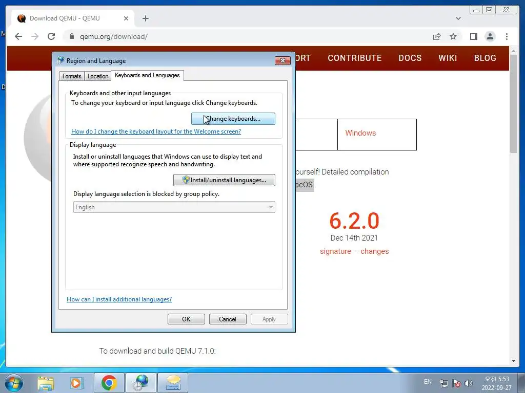Switch to the Formats tab
Screen dimensions: 525x393
point(72,76)
